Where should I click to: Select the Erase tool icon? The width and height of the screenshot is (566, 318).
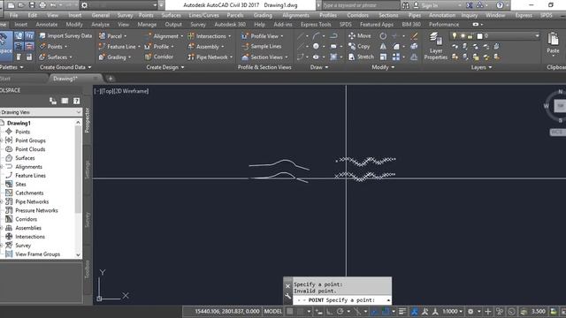pyautogui.click(x=414, y=35)
